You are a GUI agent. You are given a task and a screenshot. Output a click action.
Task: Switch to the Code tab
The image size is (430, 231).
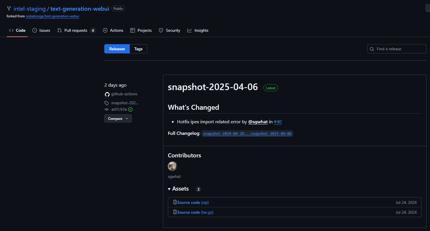tap(17, 30)
